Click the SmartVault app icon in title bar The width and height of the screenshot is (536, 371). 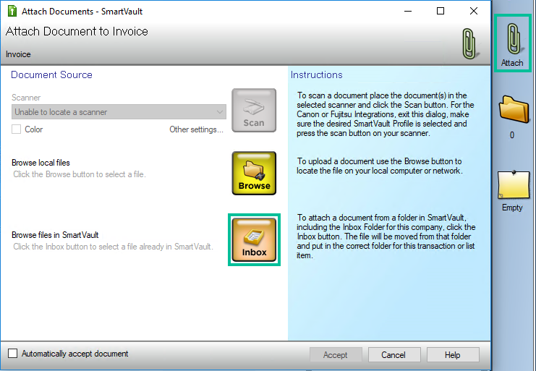click(x=11, y=12)
